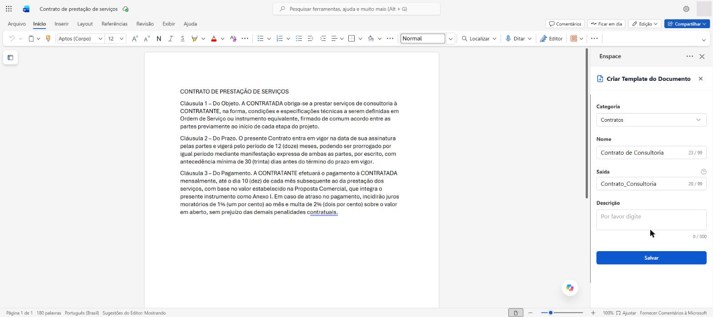Increase paragraph indent

click(323, 39)
